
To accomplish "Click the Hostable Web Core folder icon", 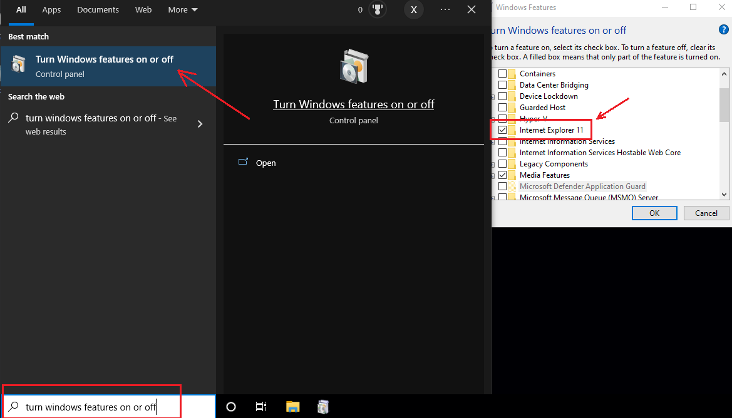I will tap(512, 153).
